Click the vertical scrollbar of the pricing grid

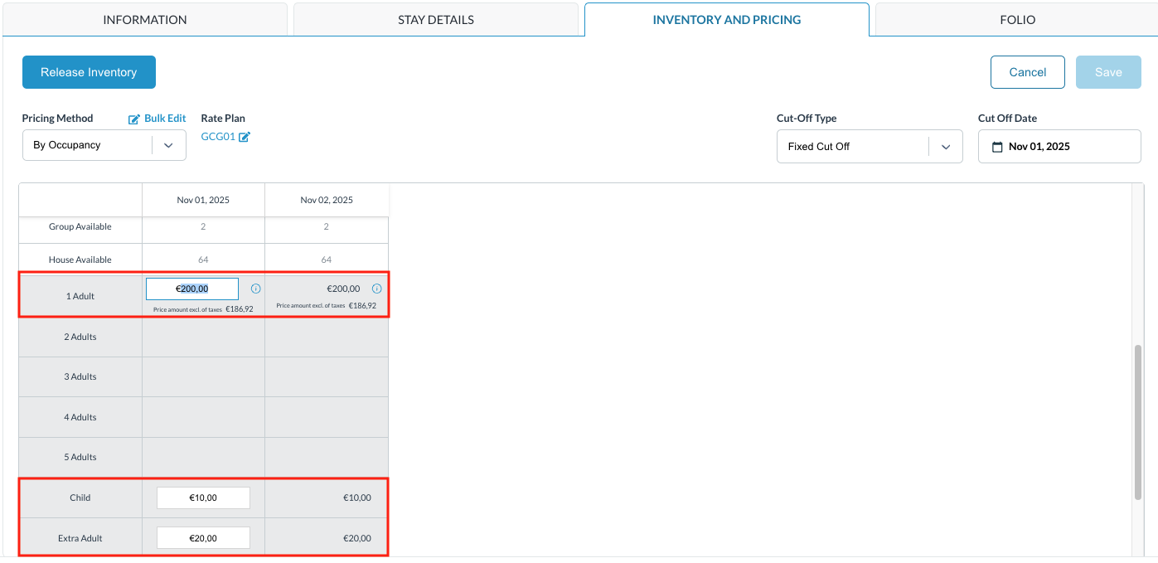coord(1138,423)
